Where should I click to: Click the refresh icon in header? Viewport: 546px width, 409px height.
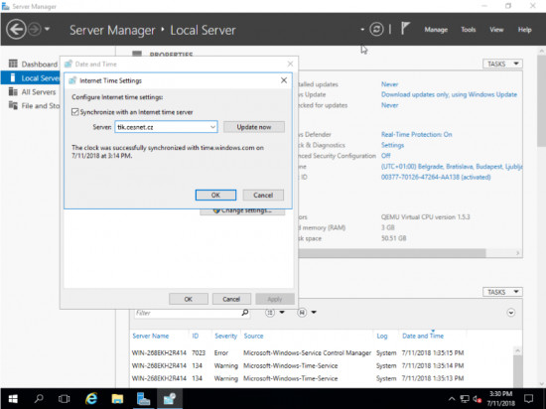pos(376,29)
